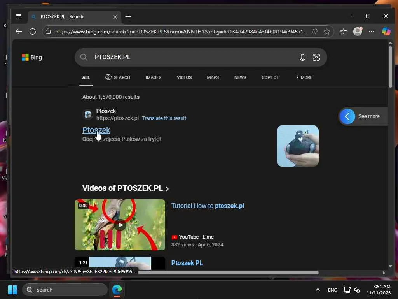Screen dimensions: 398x299
Task: Click About 1,570,000 results text
Action: pyautogui.click(x=111, y=97)
